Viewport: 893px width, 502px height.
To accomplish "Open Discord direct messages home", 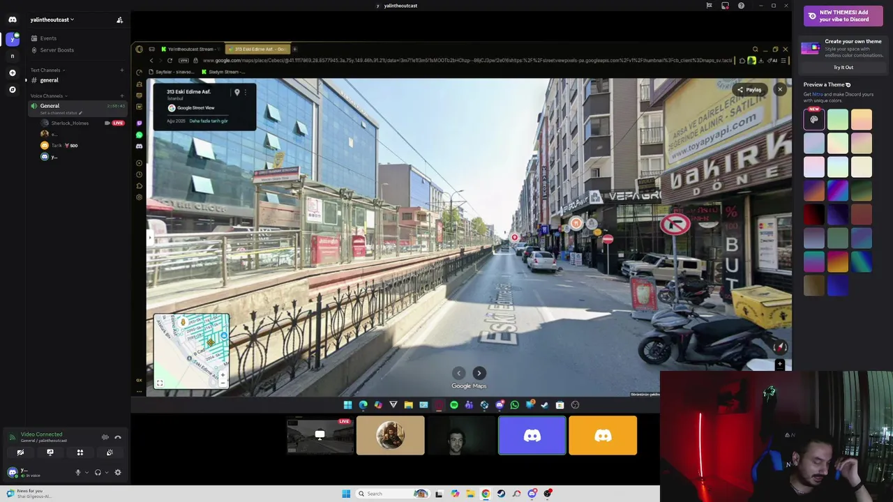I will (13, 20).
